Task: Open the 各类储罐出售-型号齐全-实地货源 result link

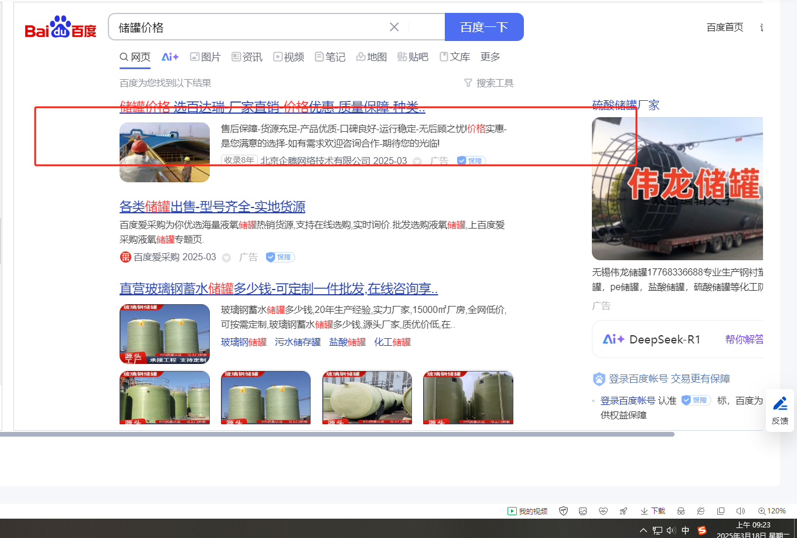Action: 212,207
